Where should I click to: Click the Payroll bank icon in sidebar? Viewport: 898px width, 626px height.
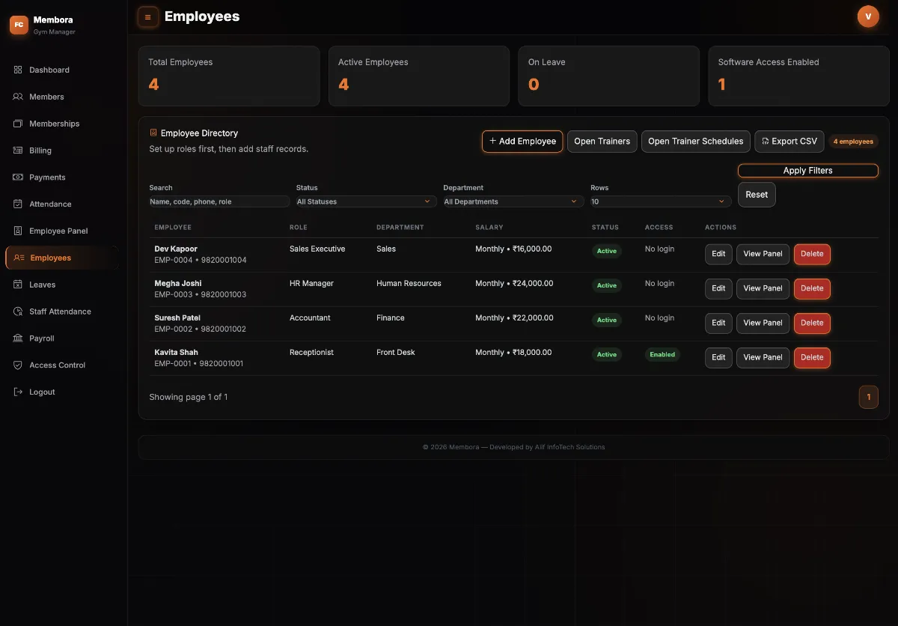[18, 338]
